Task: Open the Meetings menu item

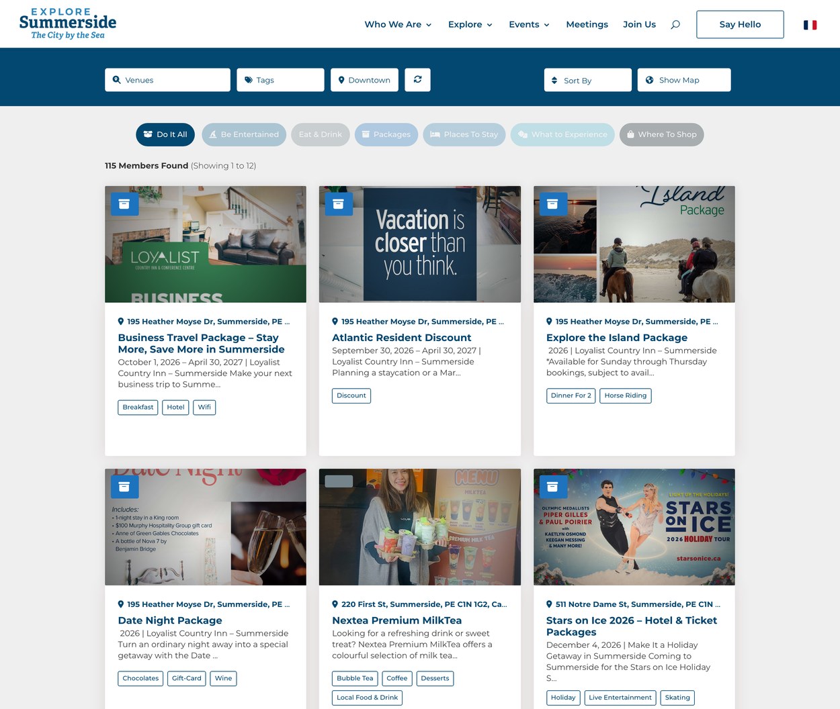Action: [587, 24]
